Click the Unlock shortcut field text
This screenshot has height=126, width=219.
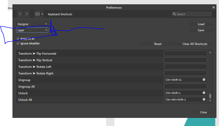173,93
